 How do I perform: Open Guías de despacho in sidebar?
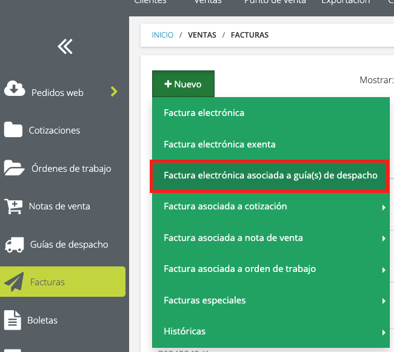pyautogui.click(x=69, y=245)
